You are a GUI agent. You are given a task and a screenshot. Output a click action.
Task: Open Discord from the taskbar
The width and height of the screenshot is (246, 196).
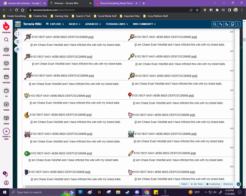pyautogui.click(x=137, y=192)
